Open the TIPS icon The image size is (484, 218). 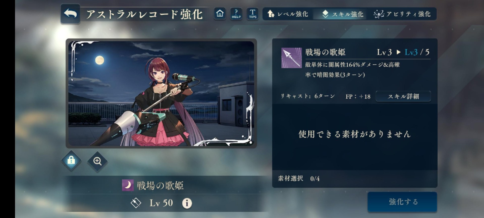click(253, 14)
